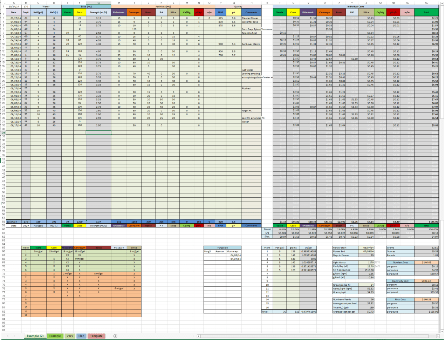
Task: Click the Flushed comment cell
Action: 251,88
